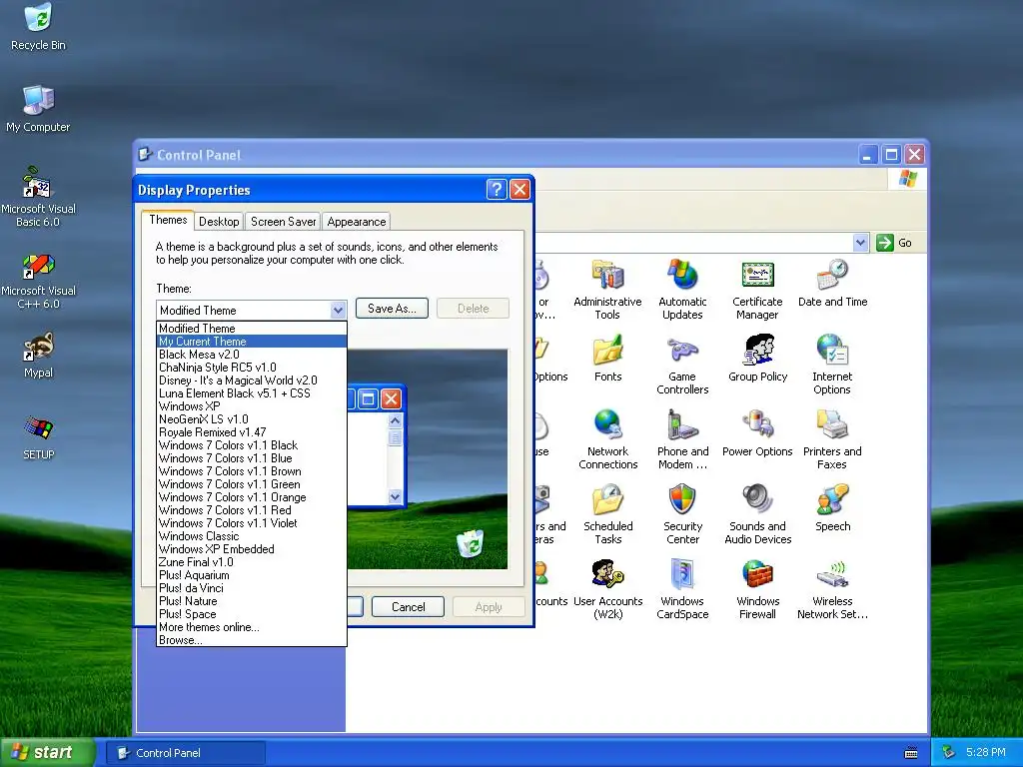Select Recycle Bin on desktop
The height and width of the screenshot is (767, 1023).
tap(39, 27)
